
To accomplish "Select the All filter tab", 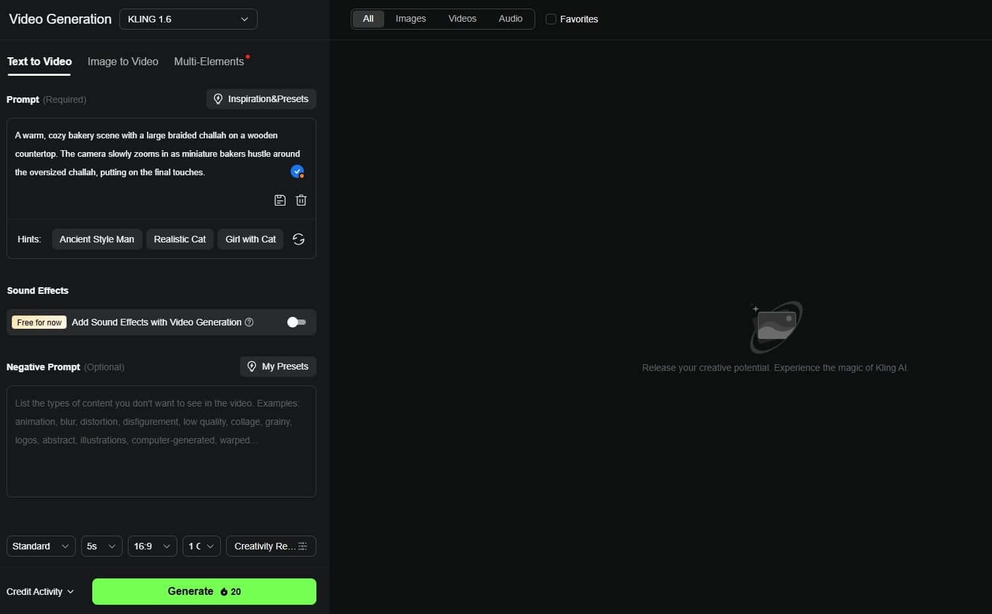I will point(368,18).
